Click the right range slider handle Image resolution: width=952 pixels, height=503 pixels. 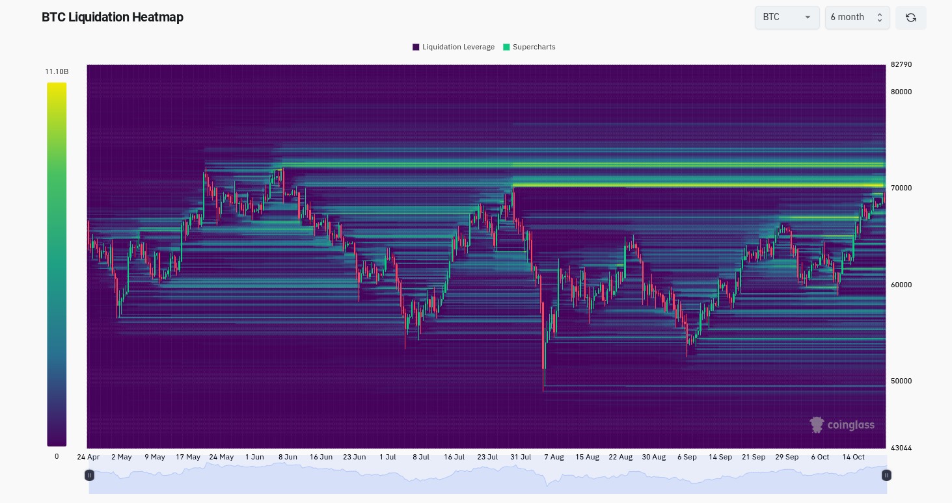[x=886, y=475]
